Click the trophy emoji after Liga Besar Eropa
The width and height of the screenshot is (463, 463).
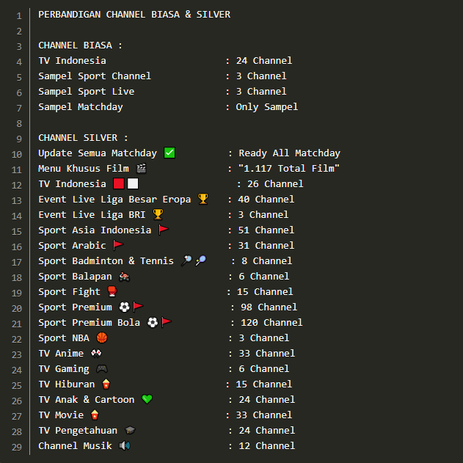(203, 199)
